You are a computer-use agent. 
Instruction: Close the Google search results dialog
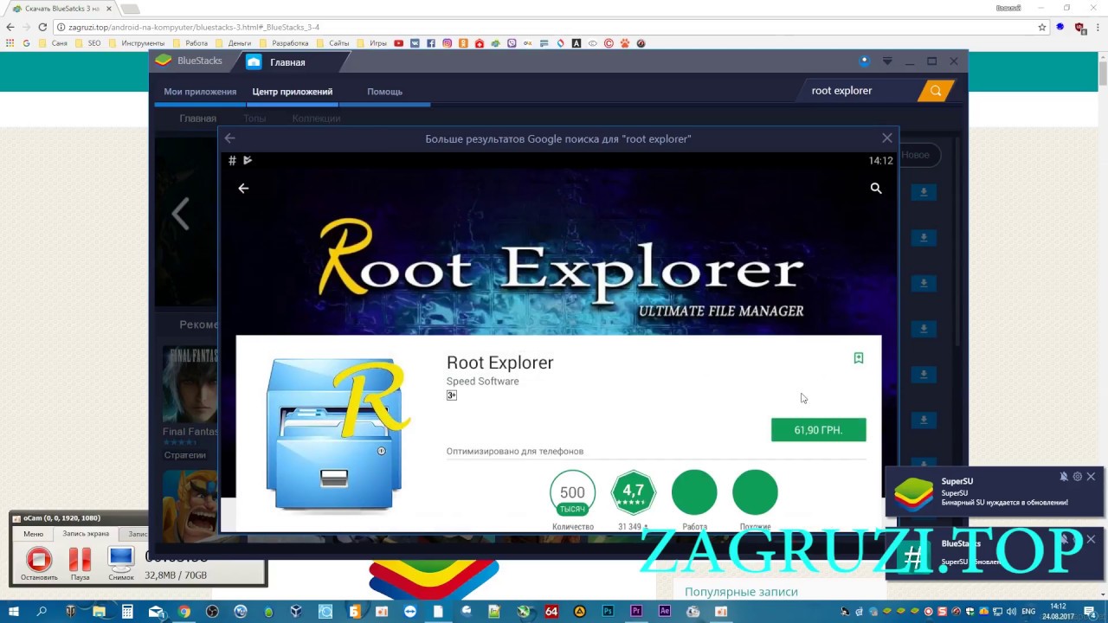coord(887,138)
